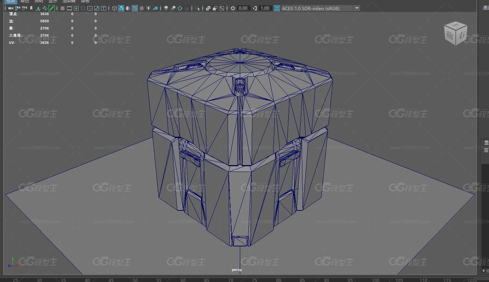
Task: Toggle Motion Blur icon
Action: pyautogui.click(x=173, y=8)
